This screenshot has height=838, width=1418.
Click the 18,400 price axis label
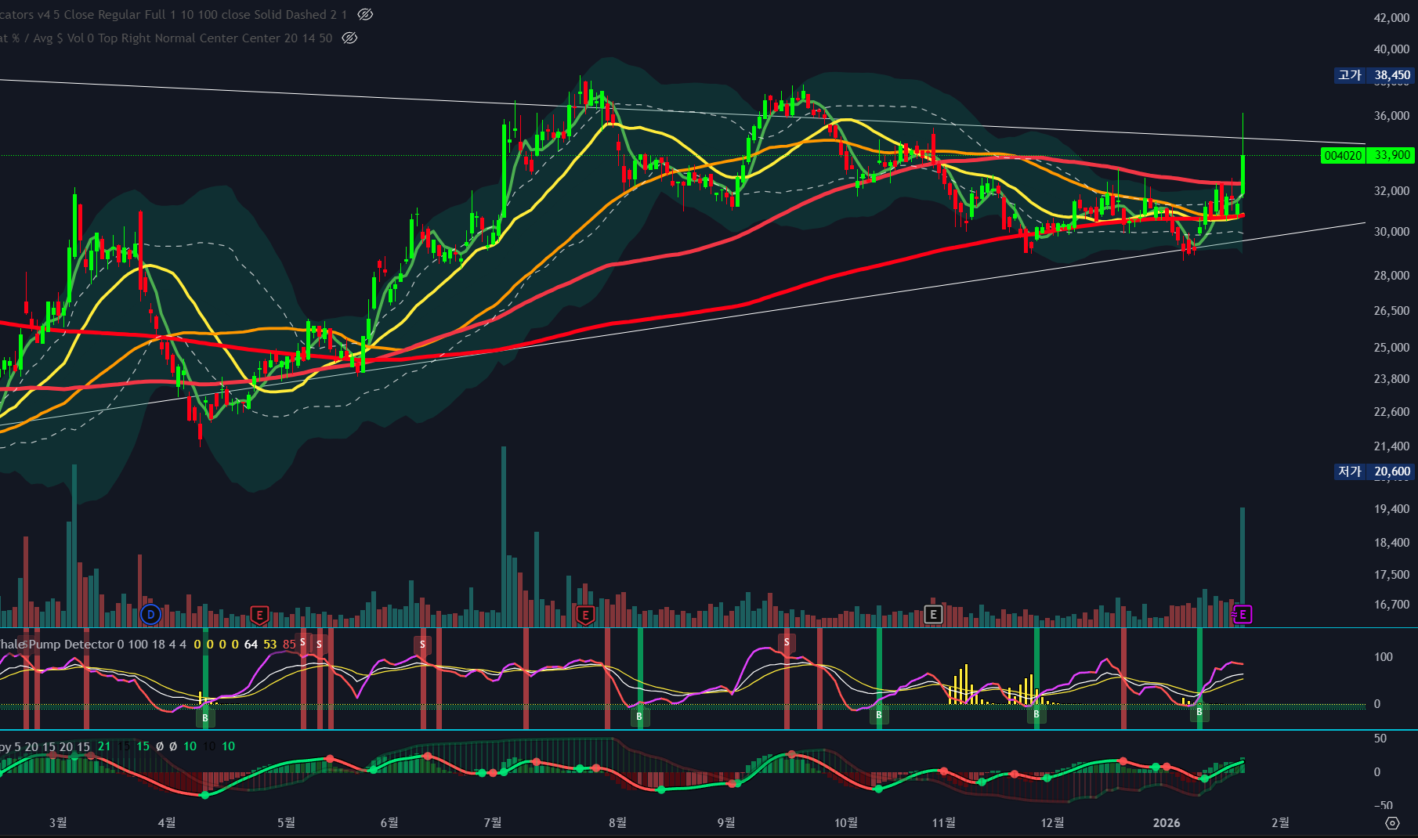pos(1391,542)
